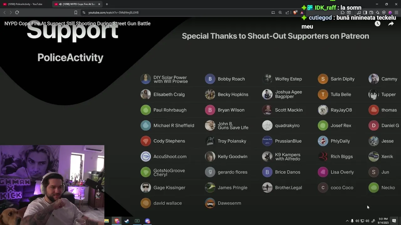The height and width of the screenshot is (225, 401).
Task: Select the NYPD Cops Fire At Suspect tab
Action: point(77,4)
